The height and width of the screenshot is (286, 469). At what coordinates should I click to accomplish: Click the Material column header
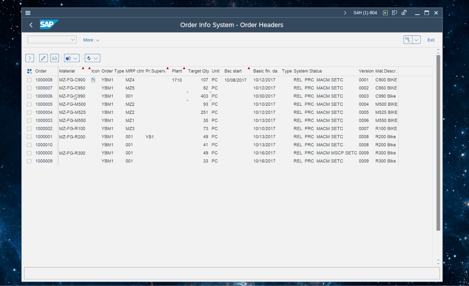click(x=67, y=71)
